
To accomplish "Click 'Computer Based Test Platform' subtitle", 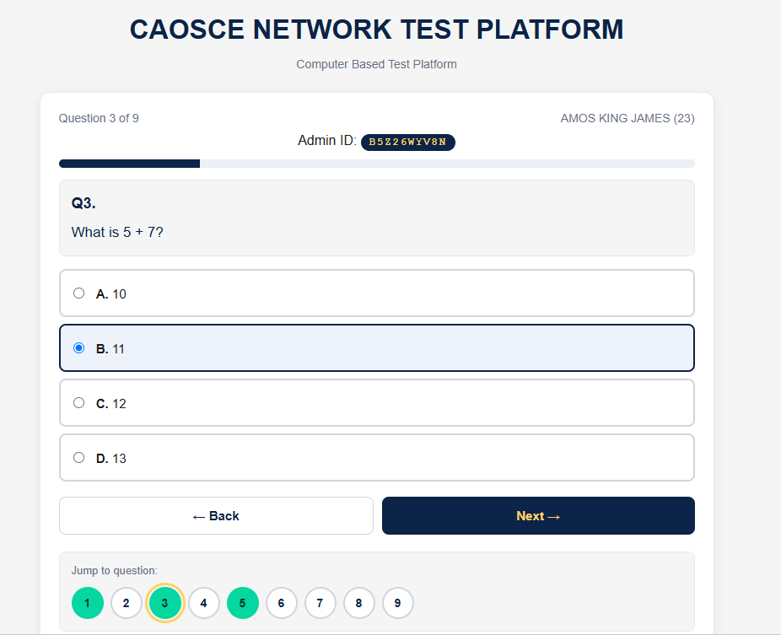I will (376, 64).
